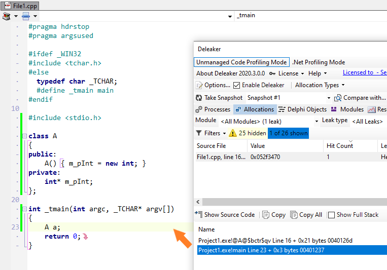
Task: Click the red arrow icon after return 0;
Action: 85,237
